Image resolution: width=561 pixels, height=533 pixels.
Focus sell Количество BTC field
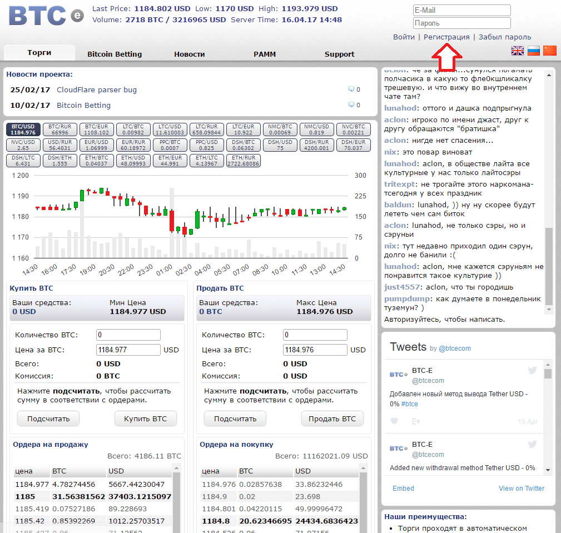click(315, 335)
